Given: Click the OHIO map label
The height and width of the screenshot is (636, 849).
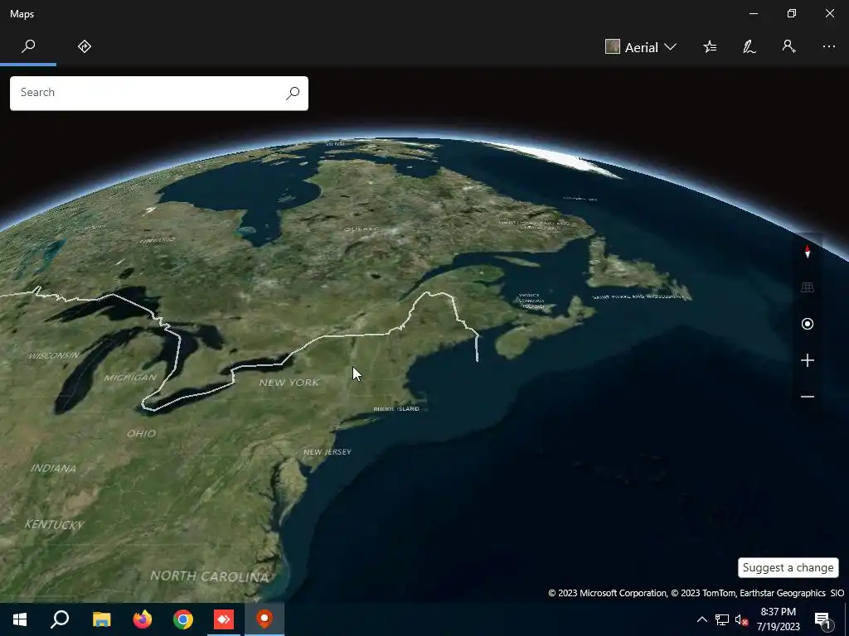Looking at the screenshot, I should coord(141,433).
